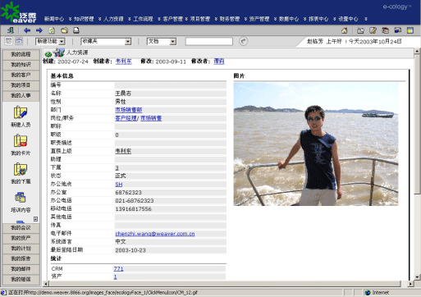Click the green refresh icon in toolbar
The image size is (421, 297).
[52, 30]
